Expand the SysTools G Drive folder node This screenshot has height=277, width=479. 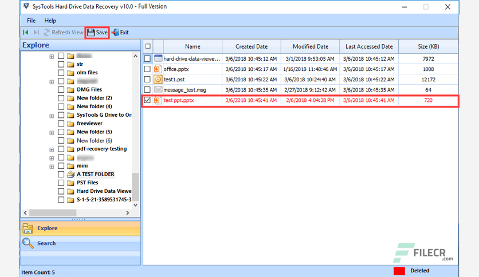point(52,116)
